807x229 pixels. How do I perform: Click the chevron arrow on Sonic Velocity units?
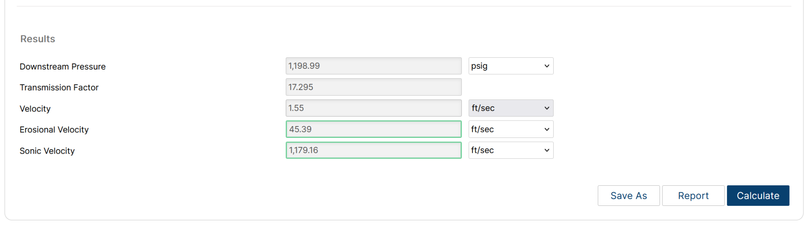[x=547, y=150]
